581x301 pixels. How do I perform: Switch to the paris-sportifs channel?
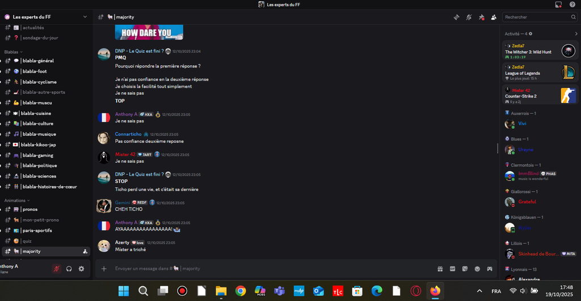click(x=46, y=230)
